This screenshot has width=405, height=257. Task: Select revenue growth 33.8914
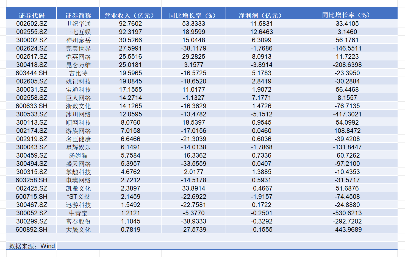click(194, 188)
